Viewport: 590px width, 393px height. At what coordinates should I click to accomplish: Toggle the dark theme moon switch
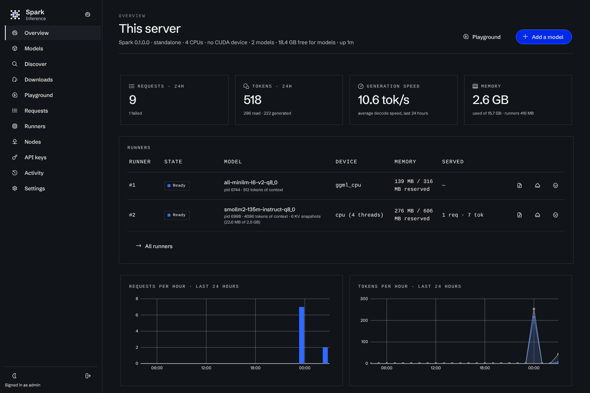(x=14, y=376)
